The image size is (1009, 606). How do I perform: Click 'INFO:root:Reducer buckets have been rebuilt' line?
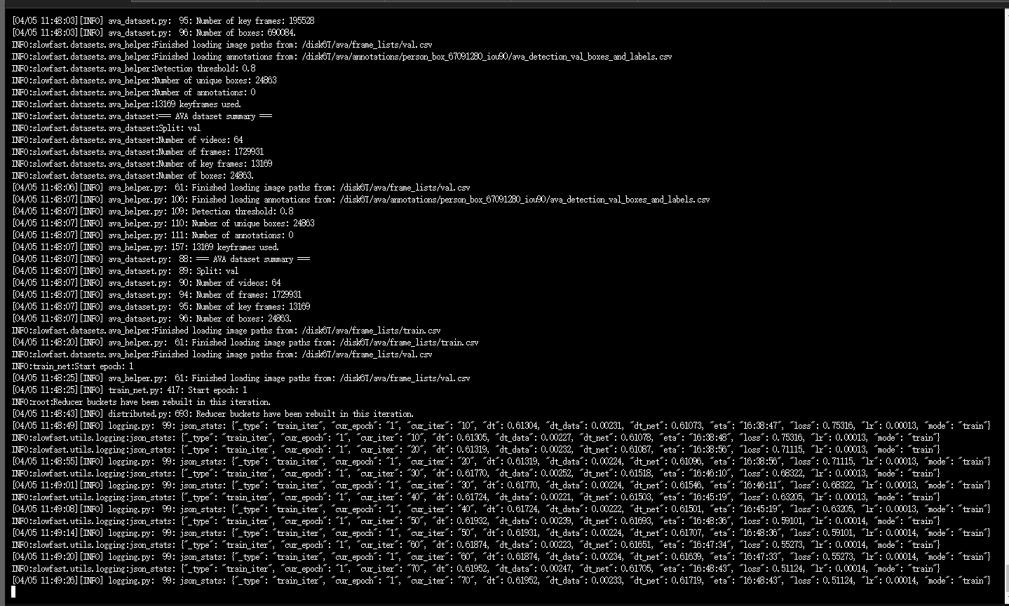coord(141,402)
